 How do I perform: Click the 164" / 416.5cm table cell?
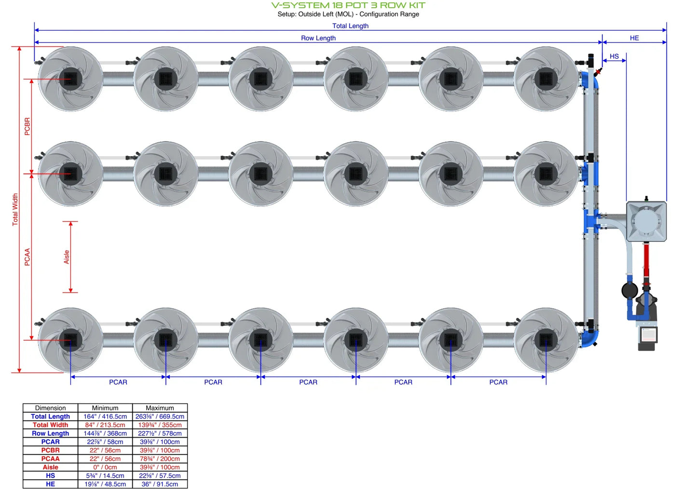[105, 416]
